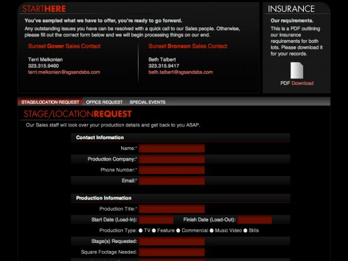
Task: Focus the Email input field
Action: [x=171, y=181]
